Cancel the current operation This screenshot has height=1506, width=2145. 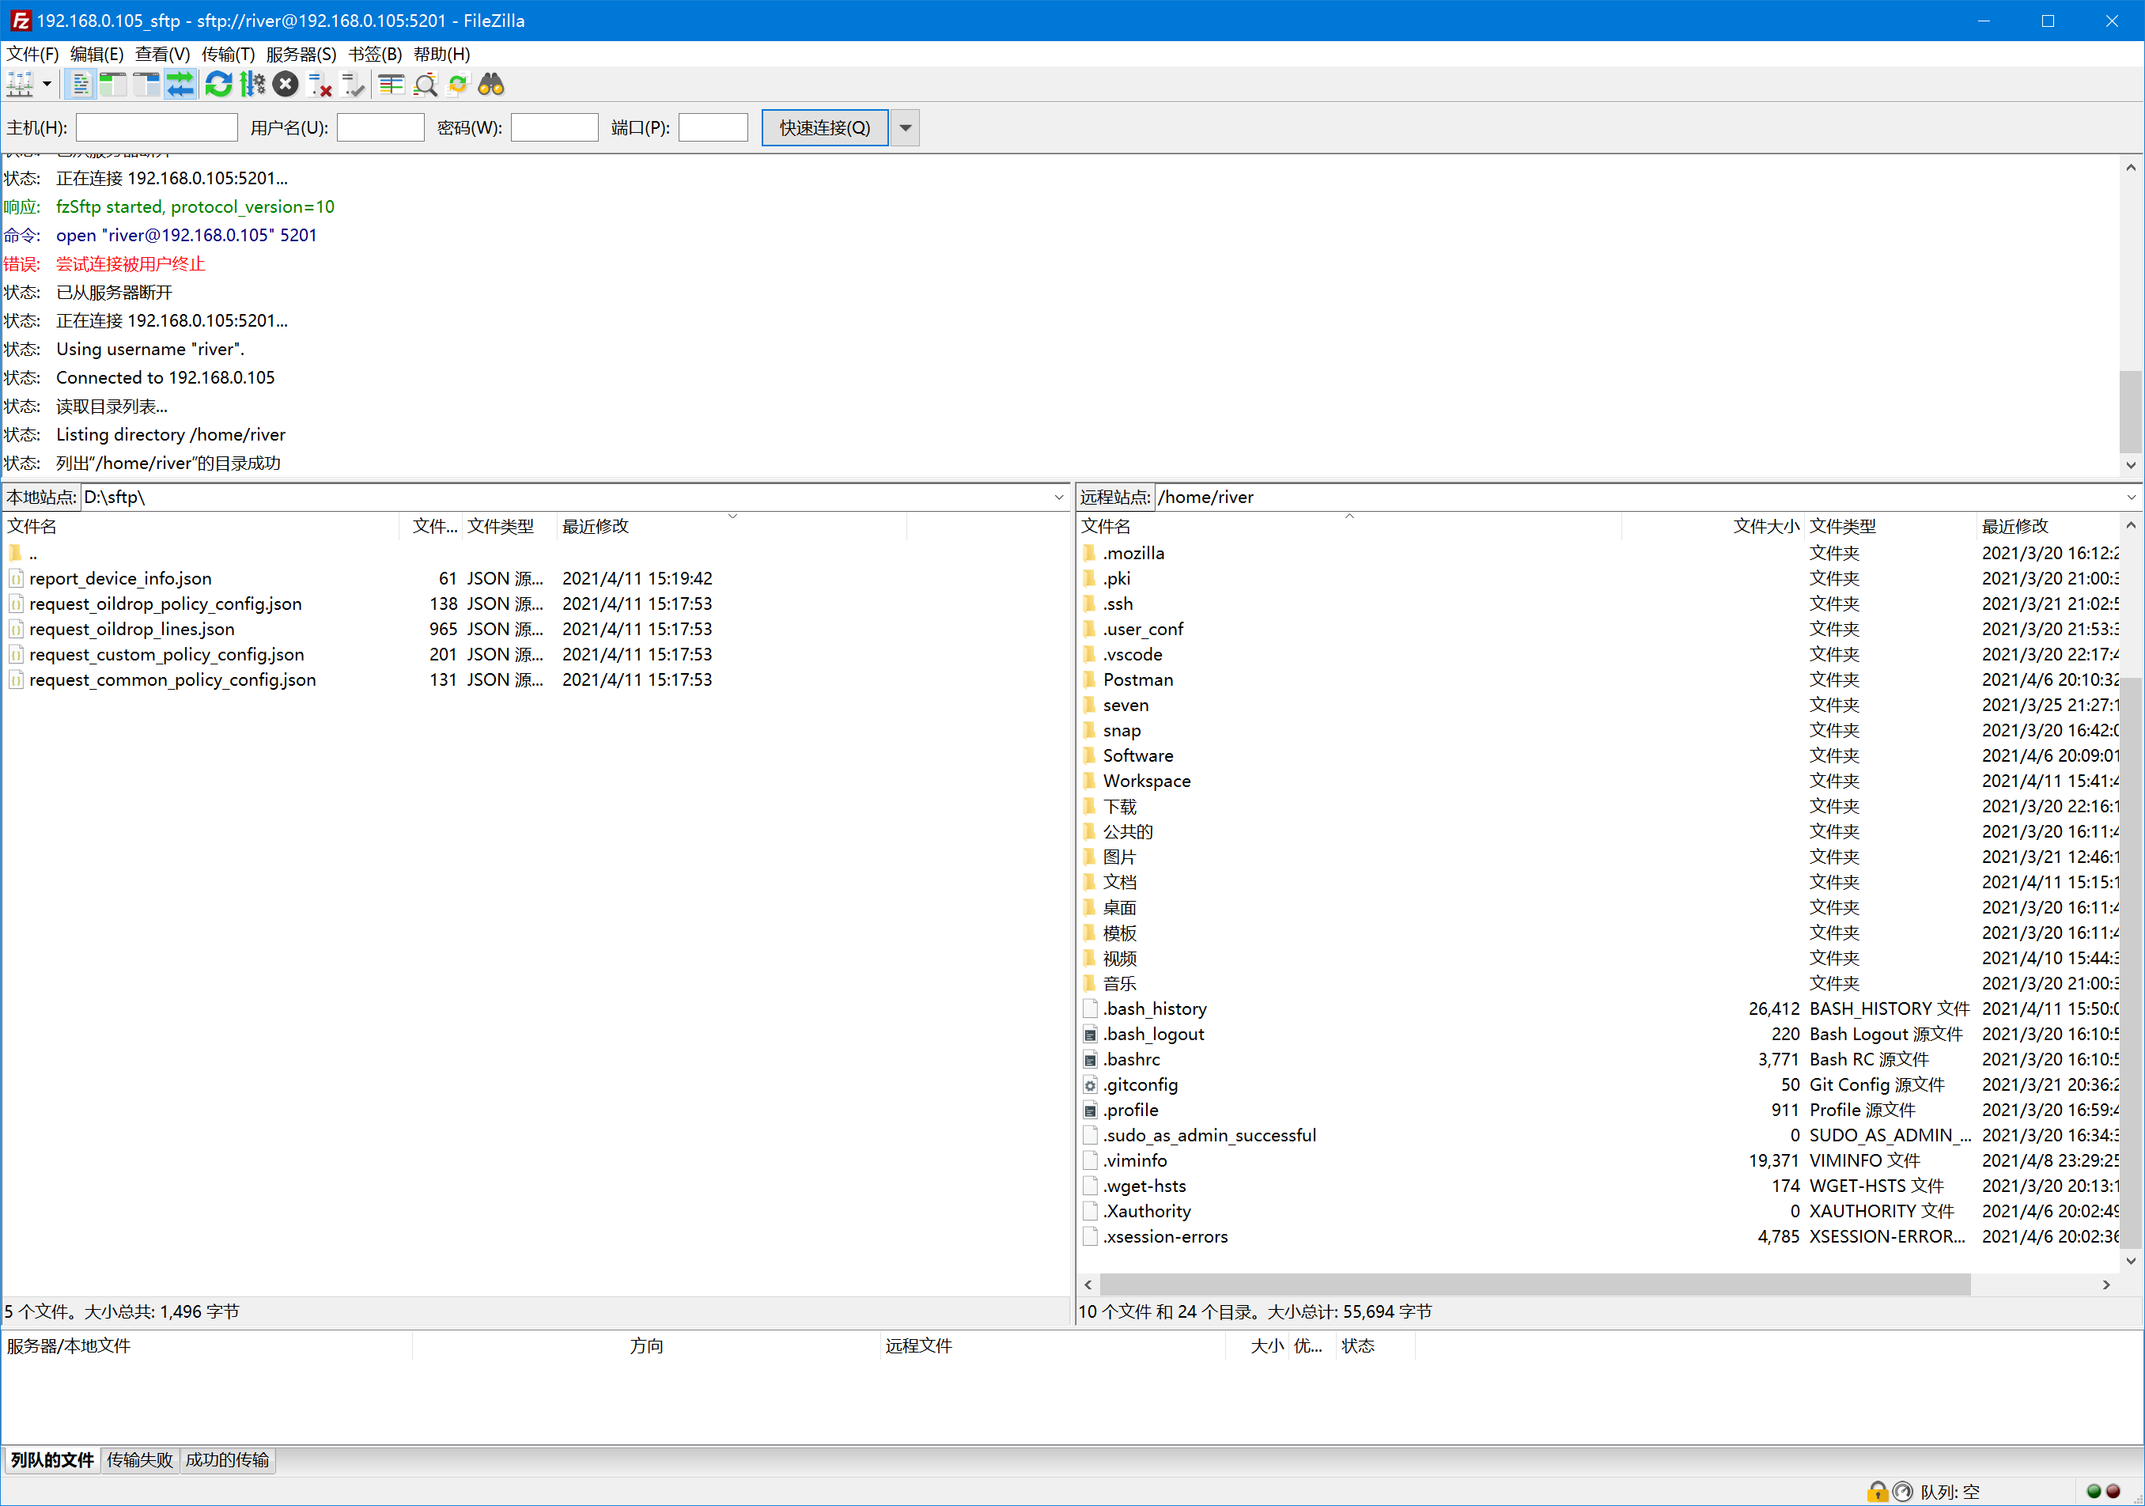click(x=286, y=84)
